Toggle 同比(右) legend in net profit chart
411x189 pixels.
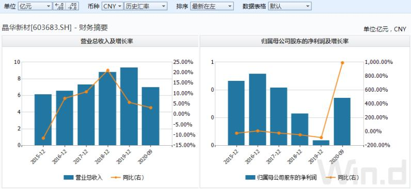pos(342,178)
